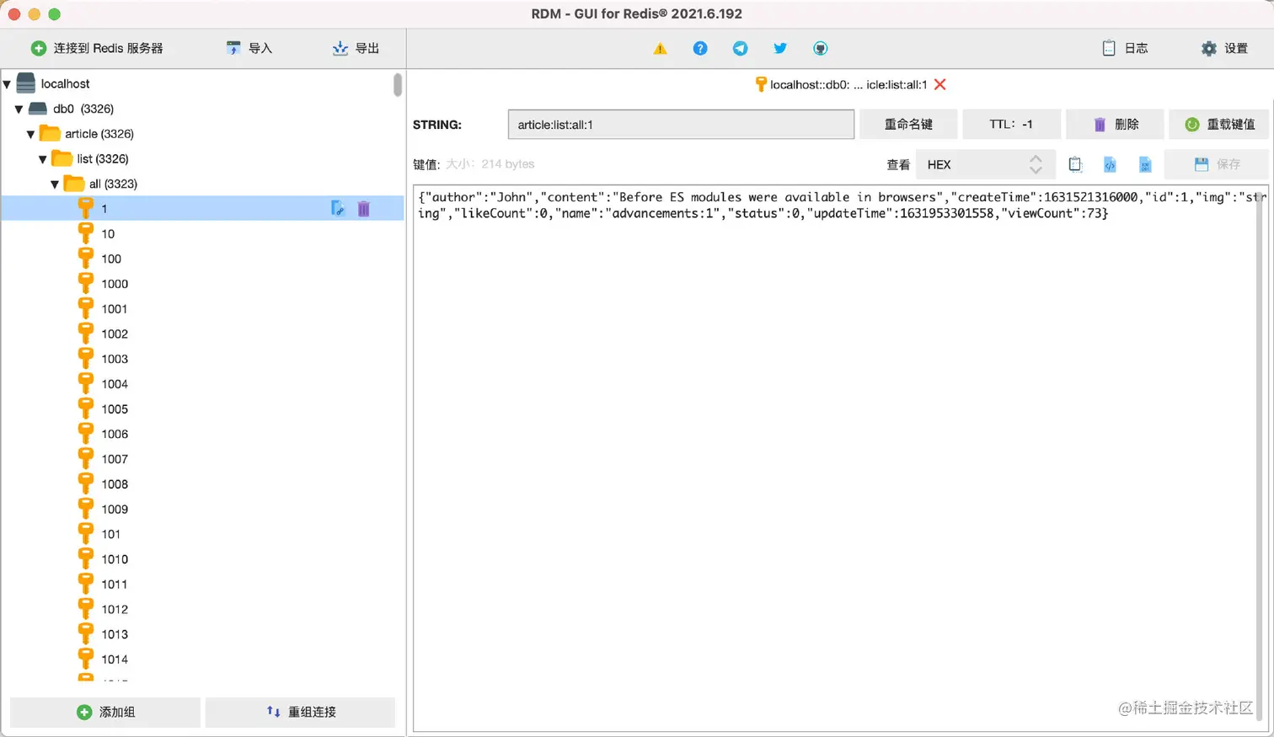Open the Telegram channel icon
The width and height of the screenshot is (1274, 737).
tap(740, 49)
